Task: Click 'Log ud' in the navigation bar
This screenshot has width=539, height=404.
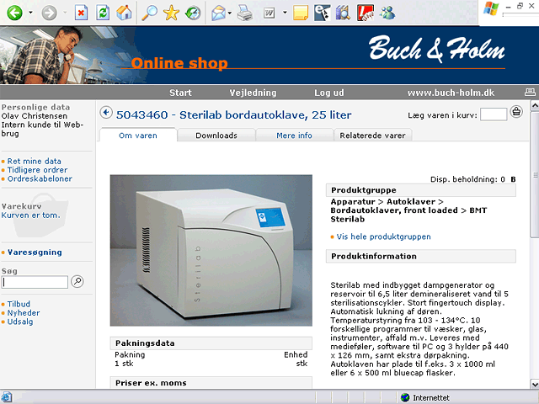Action: click(x=329, y=93)
